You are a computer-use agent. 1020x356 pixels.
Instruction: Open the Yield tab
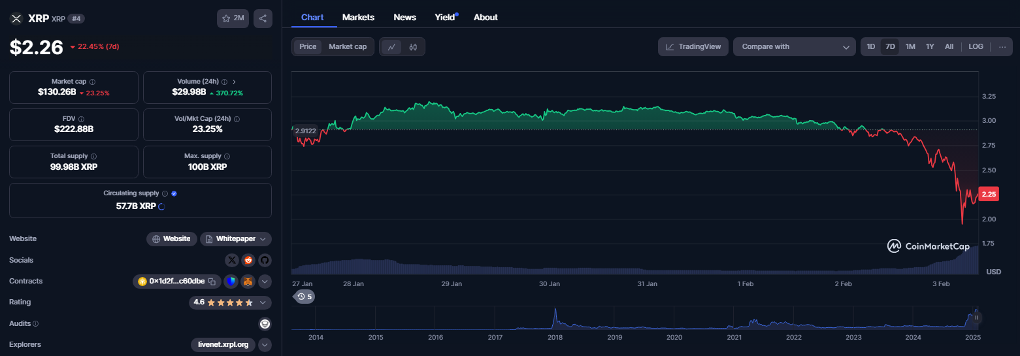tap(446, 17)
